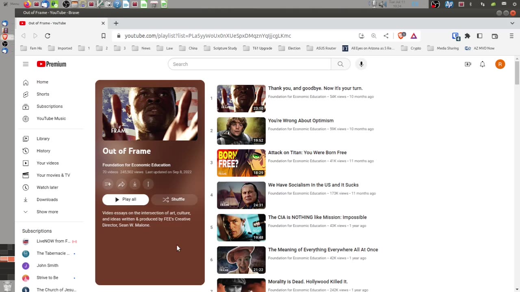Click the address bar zoom icon
520x292 pixels.
pyautogui.click(x=374, y=36)
